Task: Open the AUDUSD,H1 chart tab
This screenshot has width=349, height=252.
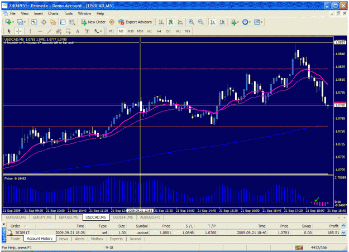Action: click(x=150, y=217)
